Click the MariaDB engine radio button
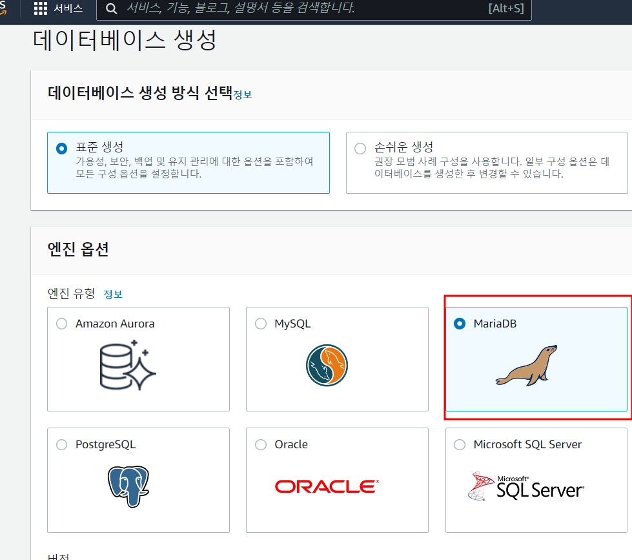The height and width of the screenshot is (560, 632). pos(460,324)
